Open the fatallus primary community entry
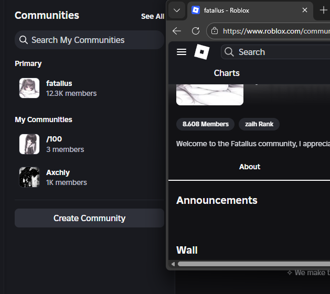 pos(89,88)
